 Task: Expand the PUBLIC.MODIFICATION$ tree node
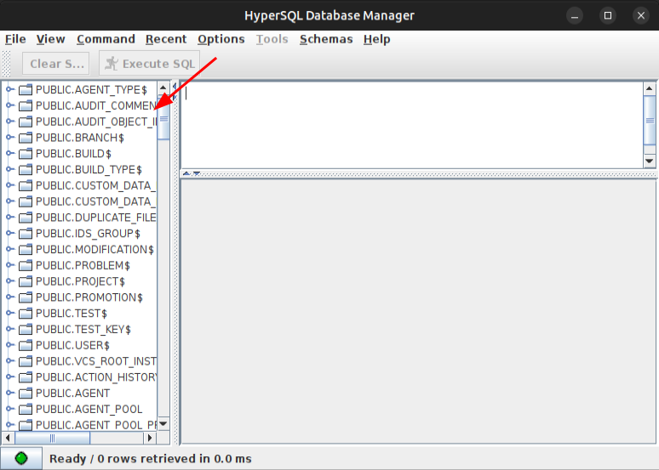coord(10,250)
